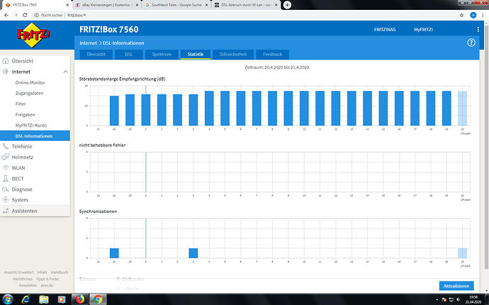Go back with the browser back arrow

click(x=6, y=15)
